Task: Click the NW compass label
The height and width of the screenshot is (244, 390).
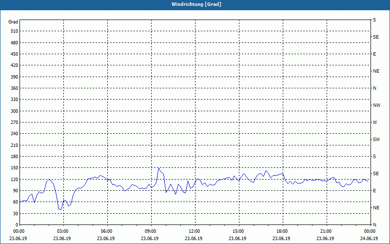Action: click(376, 105)
